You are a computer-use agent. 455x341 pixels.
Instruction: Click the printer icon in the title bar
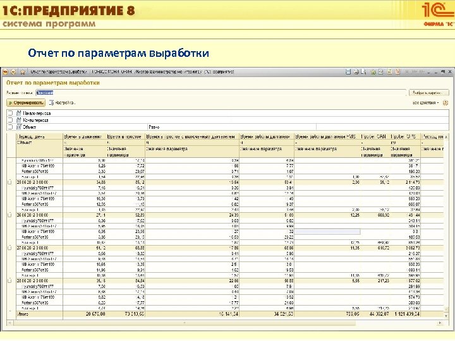[x=356, y=71]
